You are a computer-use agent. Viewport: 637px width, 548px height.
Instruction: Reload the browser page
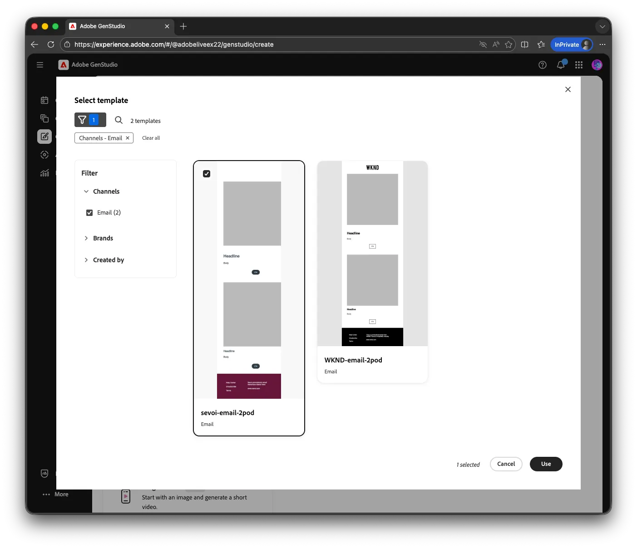[x=51, y=44]
